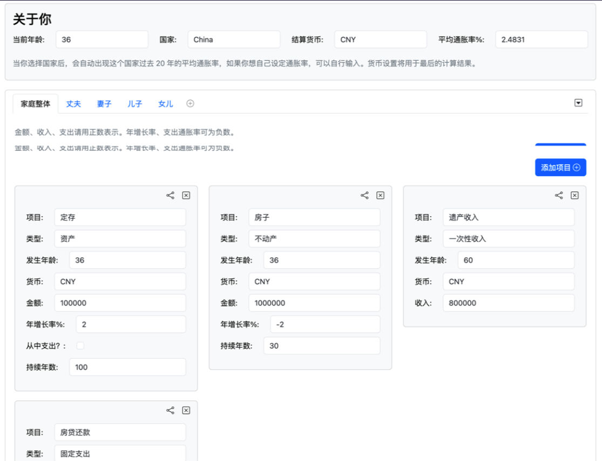
Task: Delete the 定存 card via its X icon
Action: [x=186, y=195]
